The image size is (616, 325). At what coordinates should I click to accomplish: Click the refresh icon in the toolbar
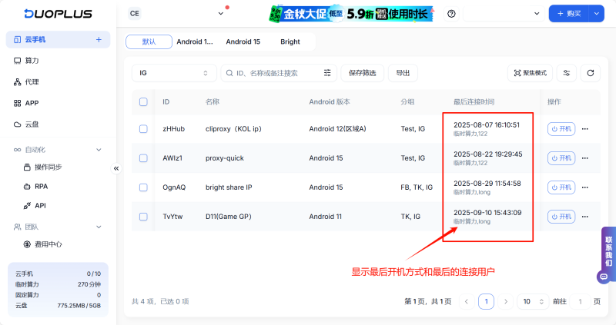pos(590,73)
